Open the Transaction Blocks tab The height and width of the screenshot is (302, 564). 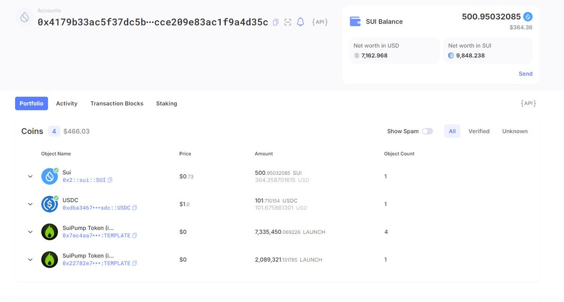point(117,103)
